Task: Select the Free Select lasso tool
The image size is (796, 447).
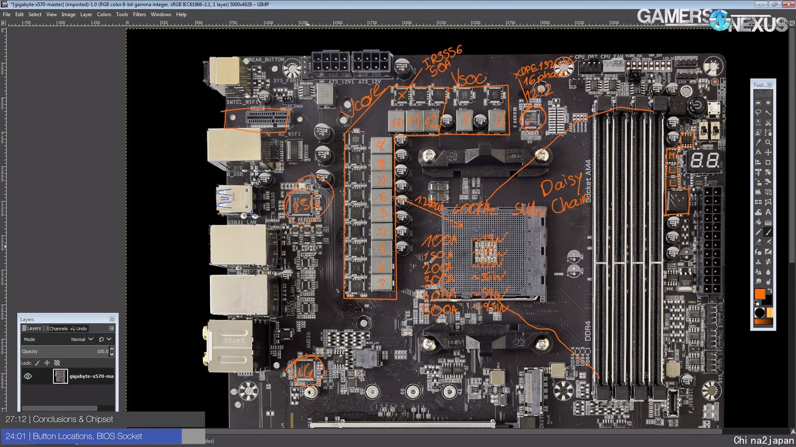Action: pyautogui.click(x=758, y=113)
